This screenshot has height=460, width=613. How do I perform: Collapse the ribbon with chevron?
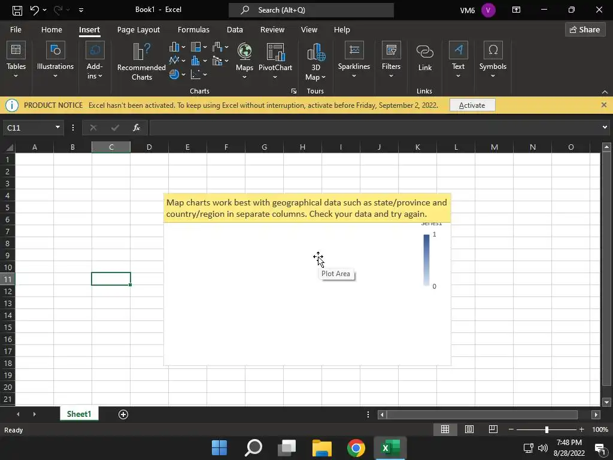click(605, 92)
